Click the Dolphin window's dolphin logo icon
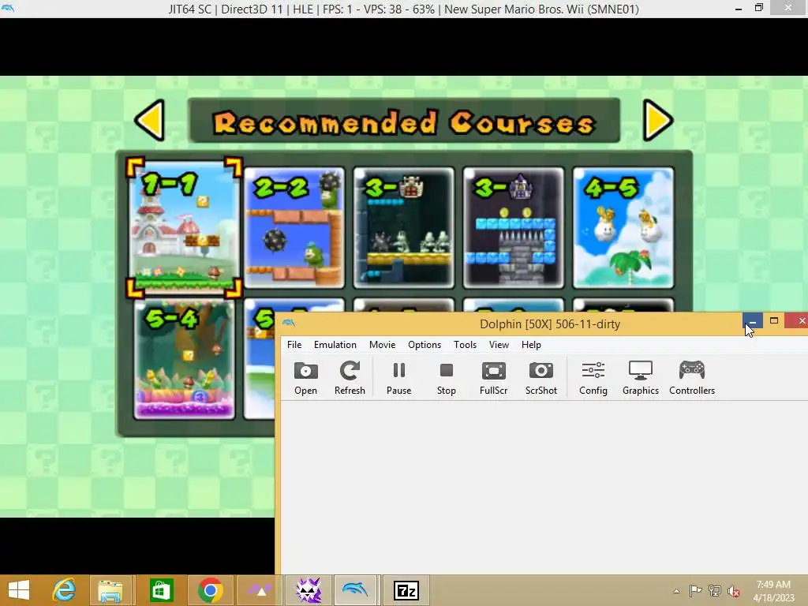 [x=289, y=323]
